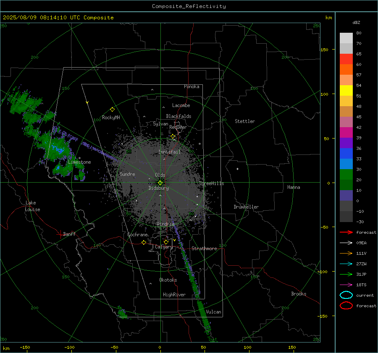378x353 pixels.
Task: Click white asterisk marker east of Innisfail
Action: 199,144
